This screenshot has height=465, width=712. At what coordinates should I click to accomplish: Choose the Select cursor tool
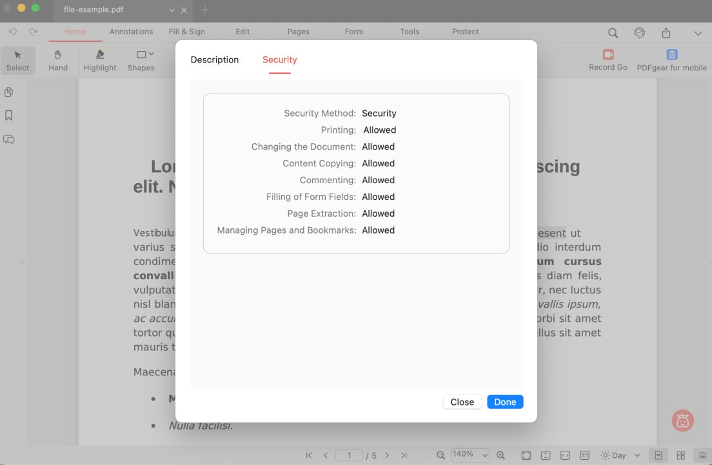pos(17,61)
